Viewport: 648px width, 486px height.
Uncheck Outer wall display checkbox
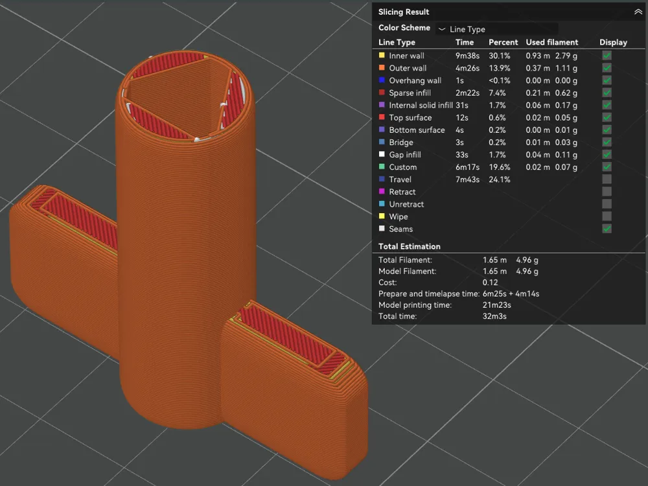click(x=607, y=68)
